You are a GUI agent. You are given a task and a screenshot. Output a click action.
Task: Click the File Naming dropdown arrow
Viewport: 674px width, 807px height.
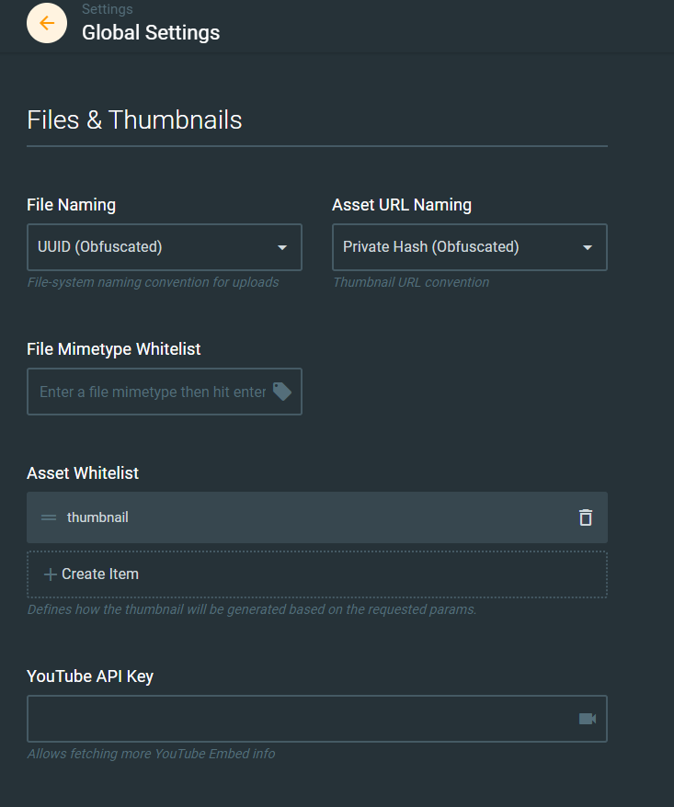[281, 247]
